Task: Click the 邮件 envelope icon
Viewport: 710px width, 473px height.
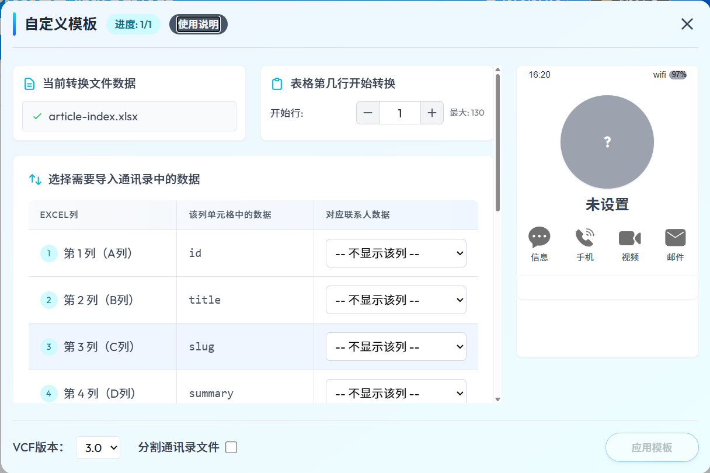Action: coord(676,238)
